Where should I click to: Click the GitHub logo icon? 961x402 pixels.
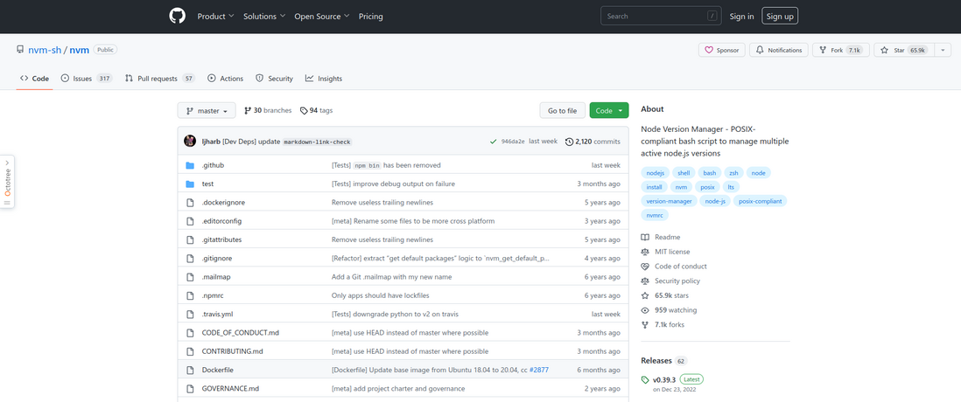click(178, 16)
